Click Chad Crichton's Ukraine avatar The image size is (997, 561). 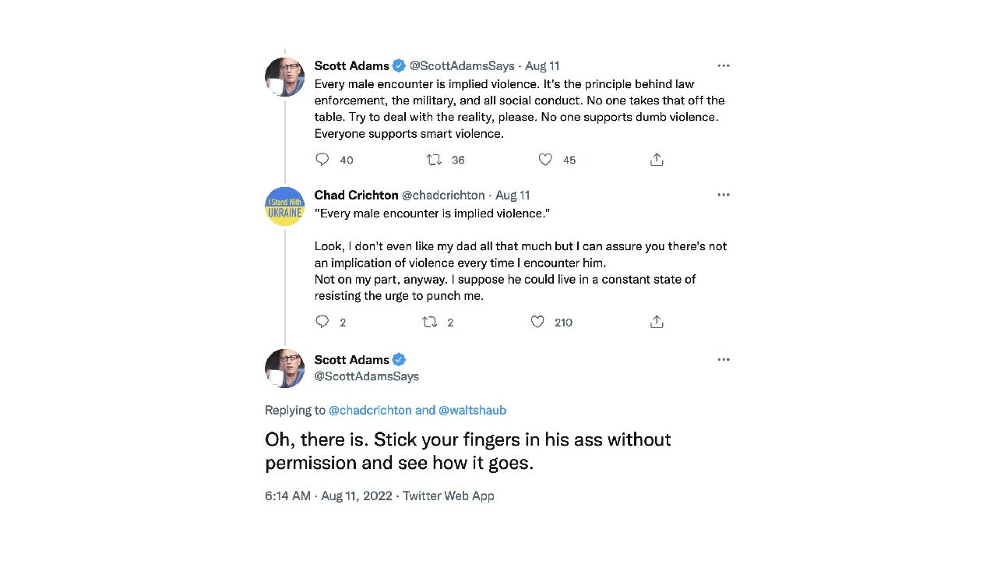click(x=284, y=206)
